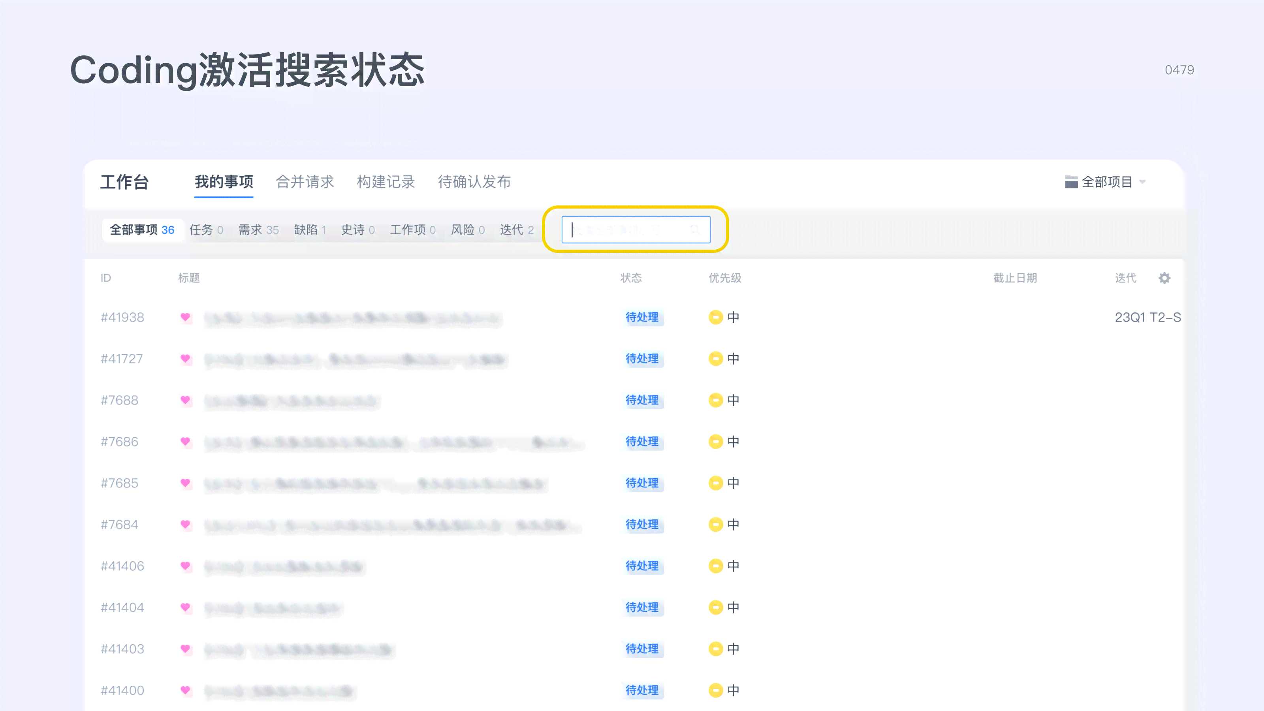The image size is (1264, 711).
Task: Click the medium priority icon in row #41727
Action: pos(715,359)
